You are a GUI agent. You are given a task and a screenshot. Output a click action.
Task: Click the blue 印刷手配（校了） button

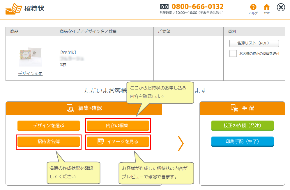[x=242, y=141]
